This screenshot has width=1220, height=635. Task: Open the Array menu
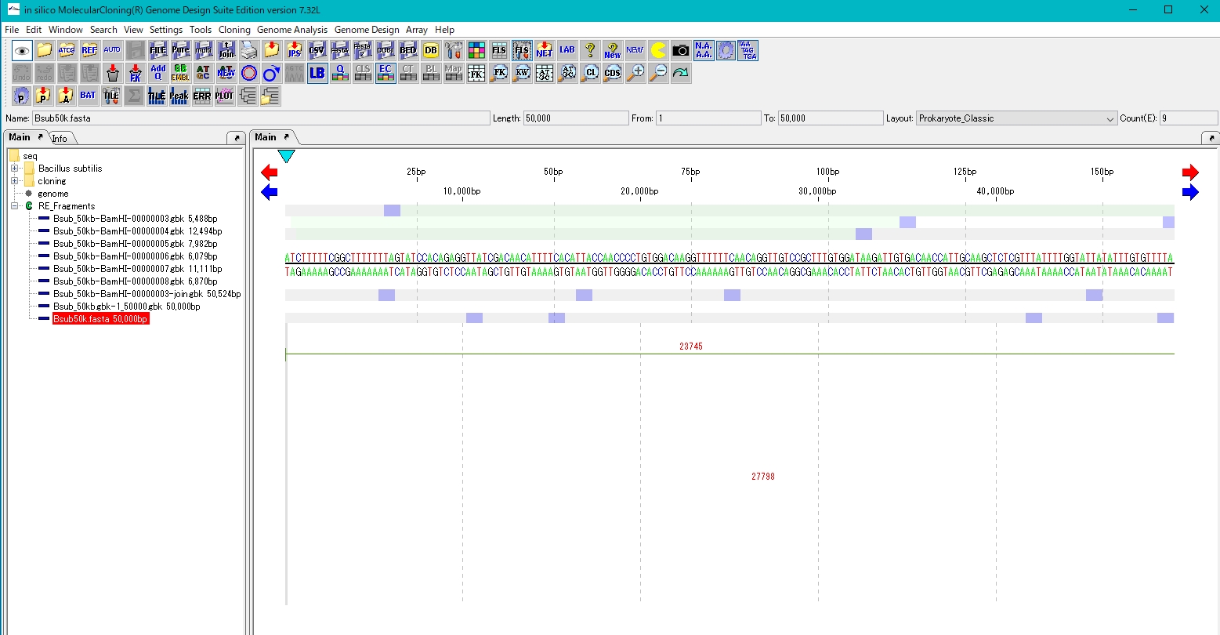point(417,30)
